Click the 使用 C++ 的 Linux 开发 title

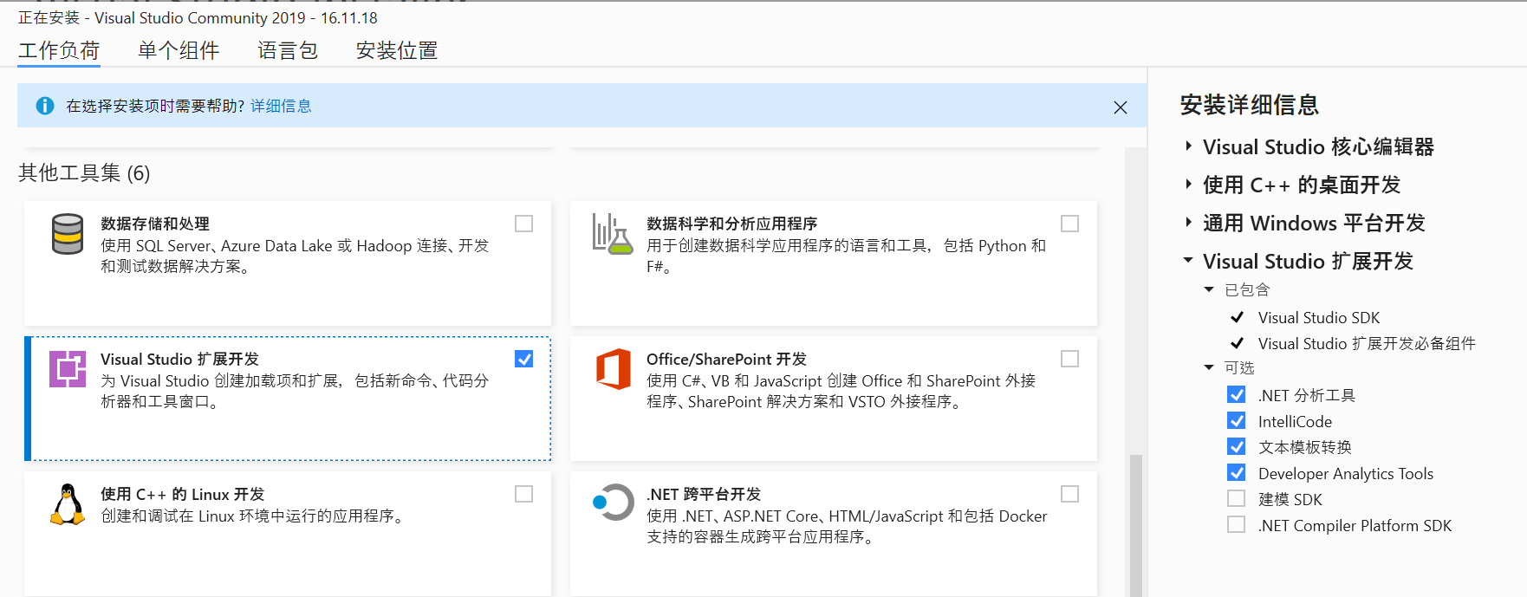pyautogui.click(x=182, y=494)
